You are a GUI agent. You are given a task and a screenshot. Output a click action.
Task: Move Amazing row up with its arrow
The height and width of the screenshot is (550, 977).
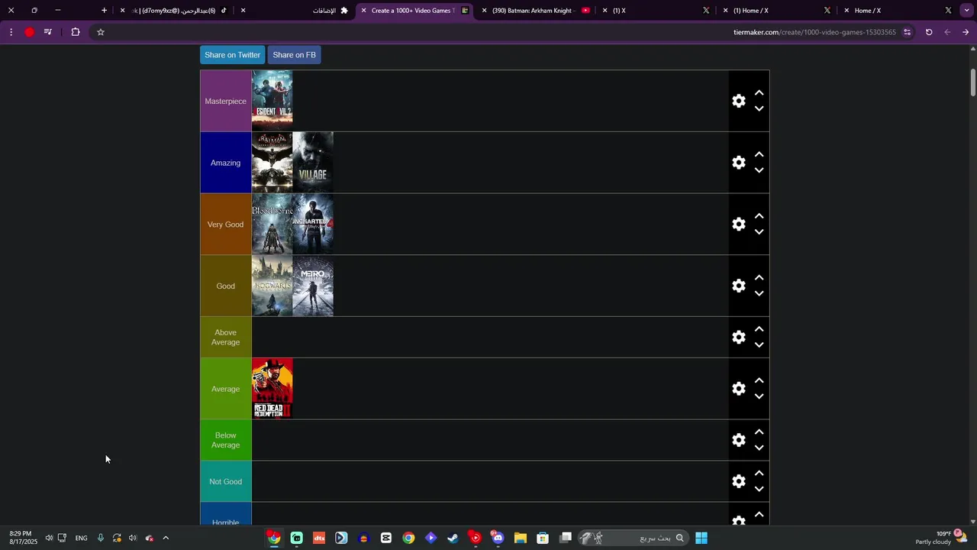tap(759, 154)
